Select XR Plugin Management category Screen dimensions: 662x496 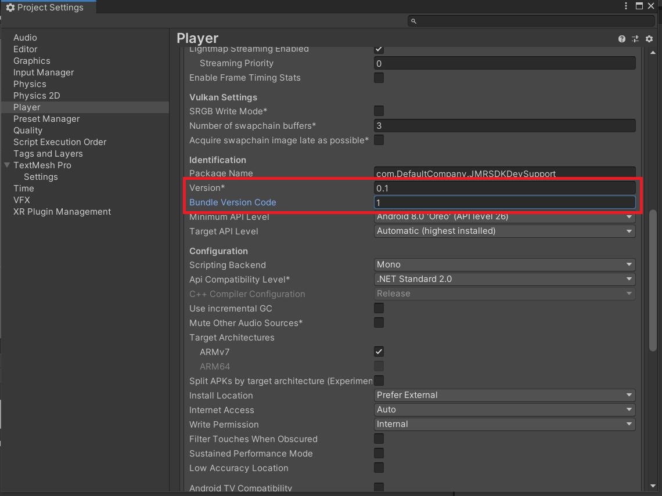[x=62, y=212]
